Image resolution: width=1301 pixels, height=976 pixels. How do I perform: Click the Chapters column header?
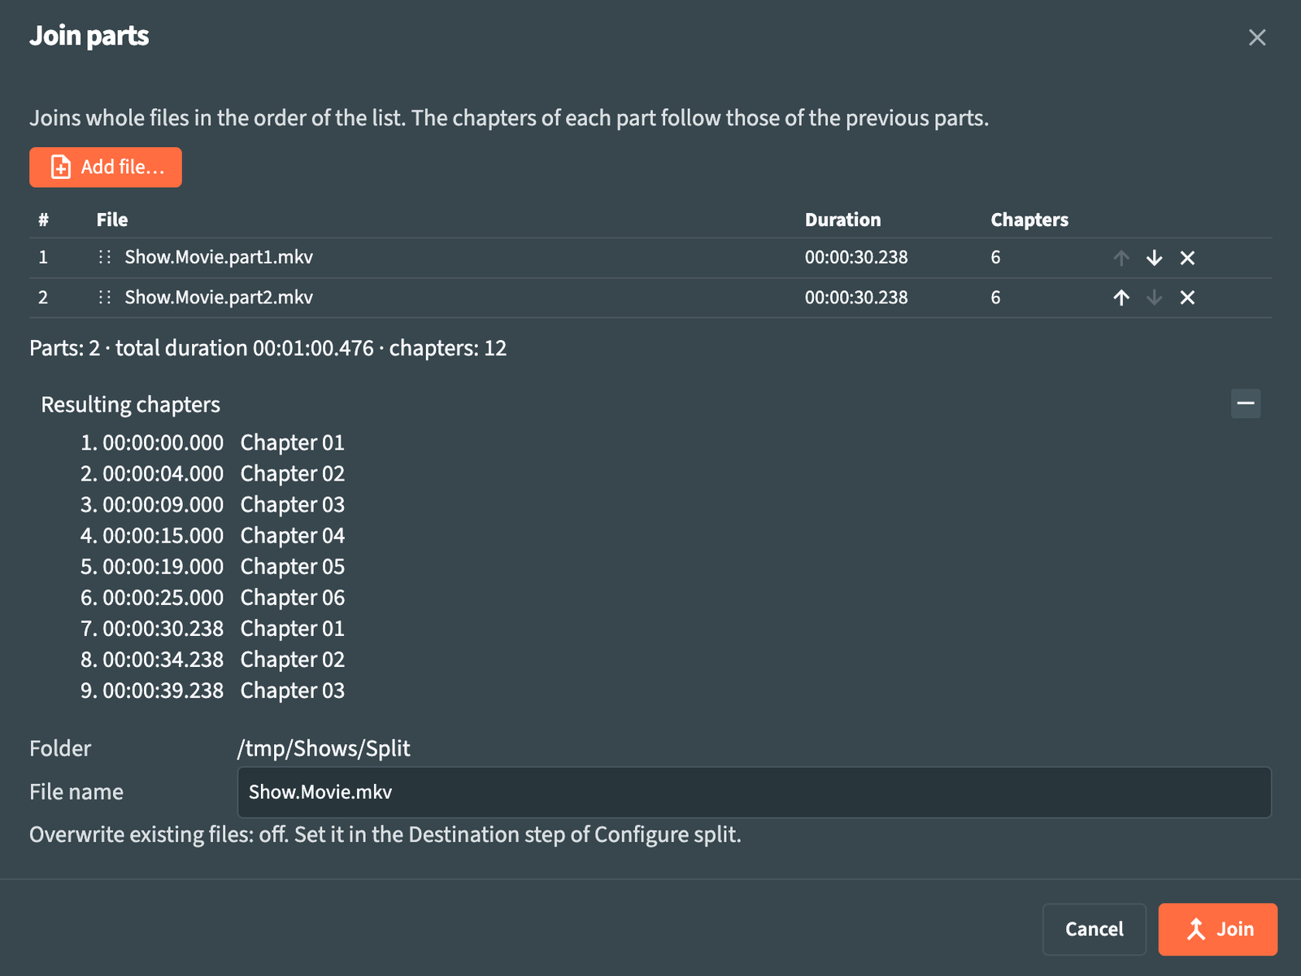(x=1029, y=220)
